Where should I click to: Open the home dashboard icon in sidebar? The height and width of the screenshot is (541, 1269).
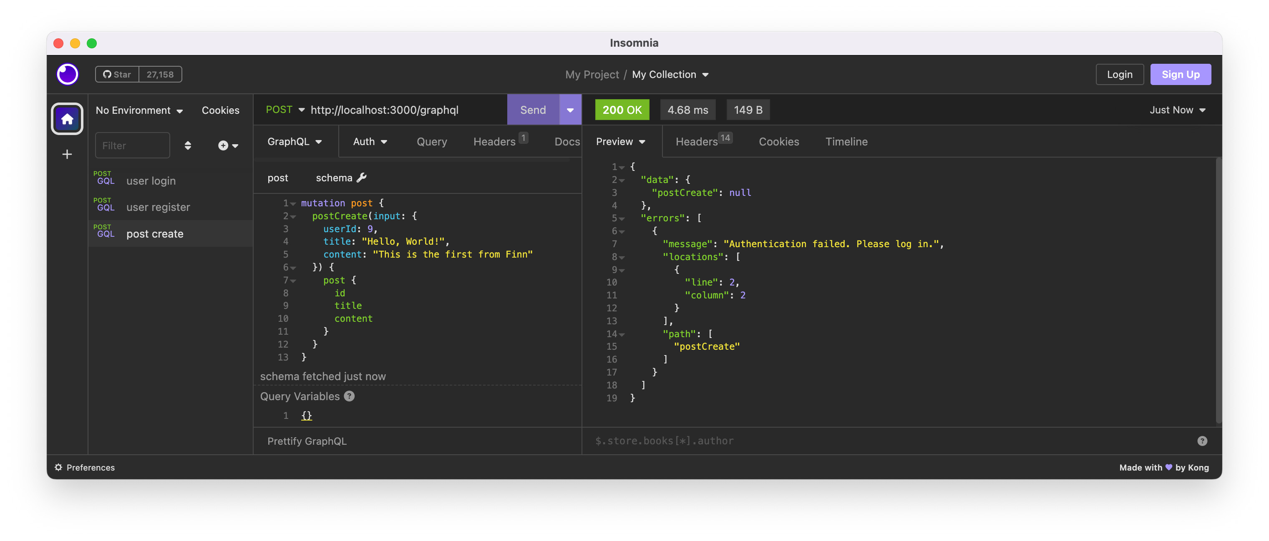click(67, 119)
